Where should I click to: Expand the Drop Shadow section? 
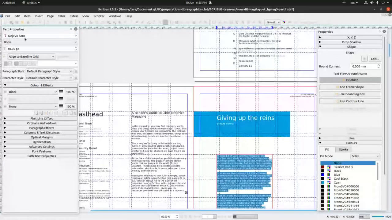click(x=350, y=42)
